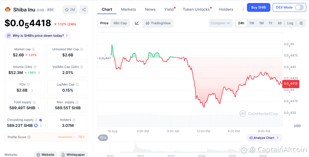
Task: Select 1W time range
Action: (x=252, y=23)
